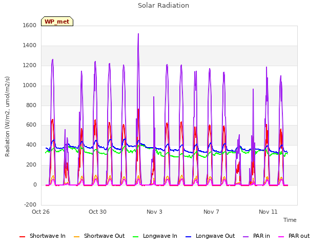Click the Nov 3 x-axis label

(154, 212)
